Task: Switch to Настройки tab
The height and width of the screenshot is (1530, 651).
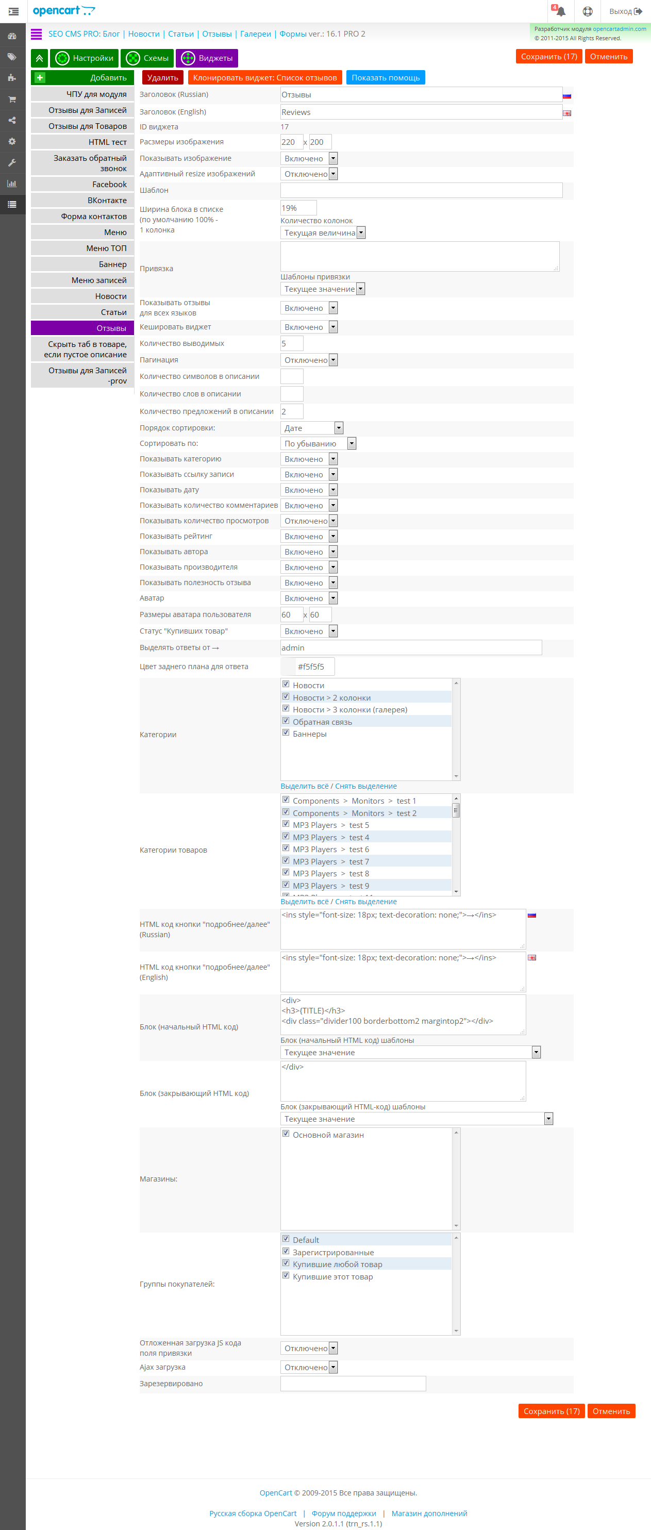Action: tap(85, 58)
